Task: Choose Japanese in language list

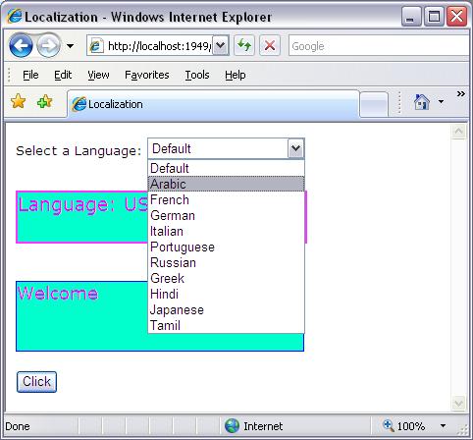Action: pos(227,309)
